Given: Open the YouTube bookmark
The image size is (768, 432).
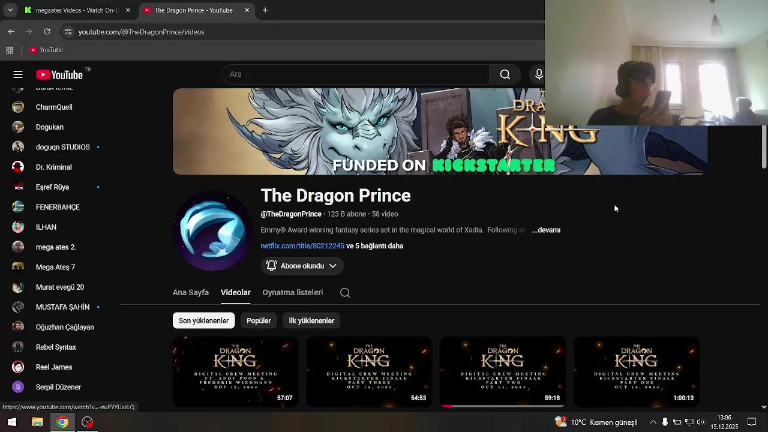Looking at the screenshot, I should click(46, 50).
